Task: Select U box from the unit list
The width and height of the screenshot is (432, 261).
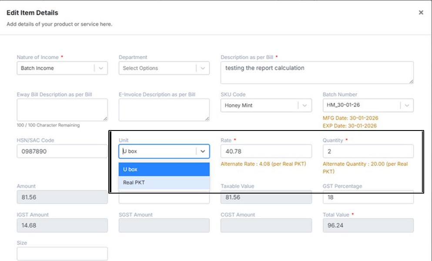Action: (x=164, y=169)
